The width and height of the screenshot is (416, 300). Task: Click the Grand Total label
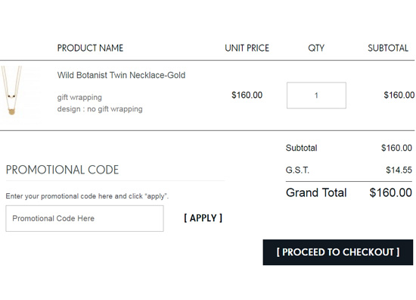click(x=316, y=192)
